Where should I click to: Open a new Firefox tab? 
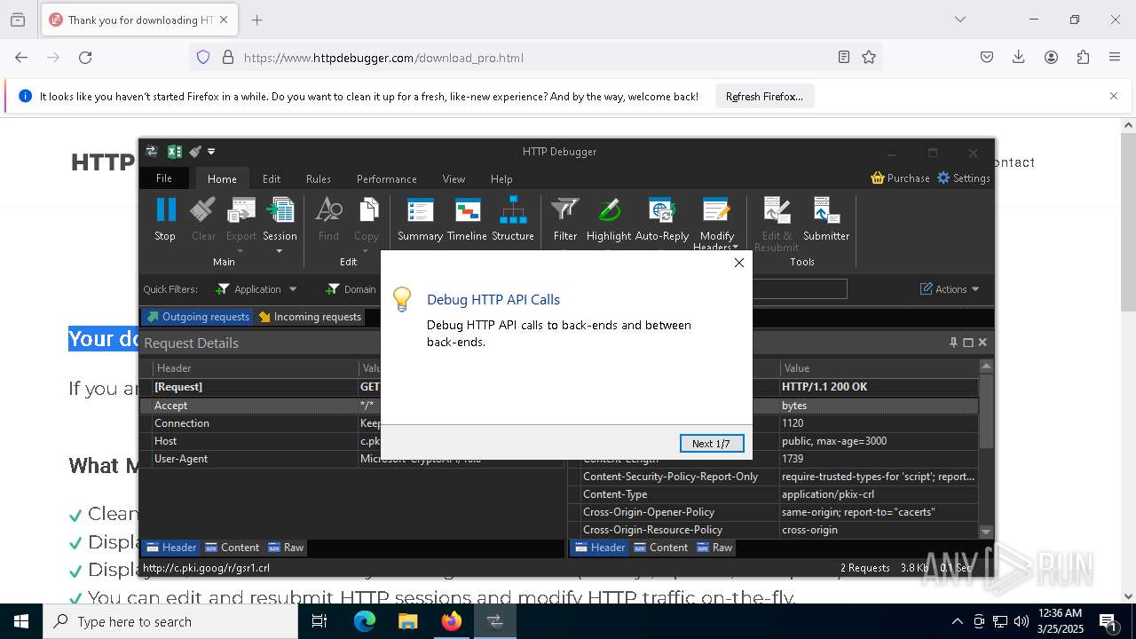pos(257,20)
